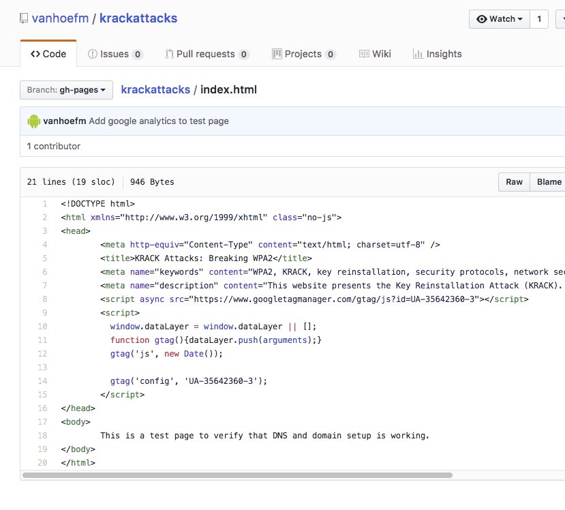Click the 'window.dataLayer' code line
The width and height of the screenshot is (565, 510).
tap(213, 327)
